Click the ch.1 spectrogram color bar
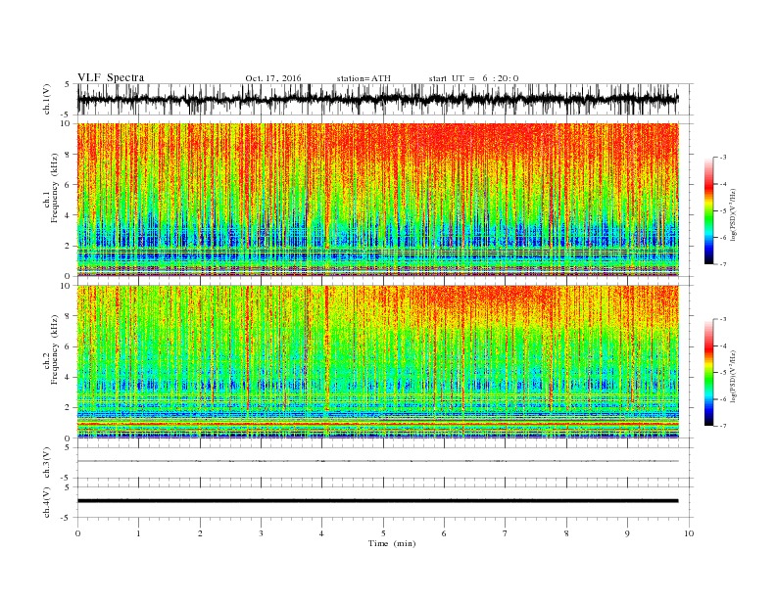The image size is (776, 599). (x=709, y=211)
